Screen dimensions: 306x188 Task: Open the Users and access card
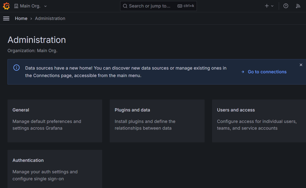[259, 121]
